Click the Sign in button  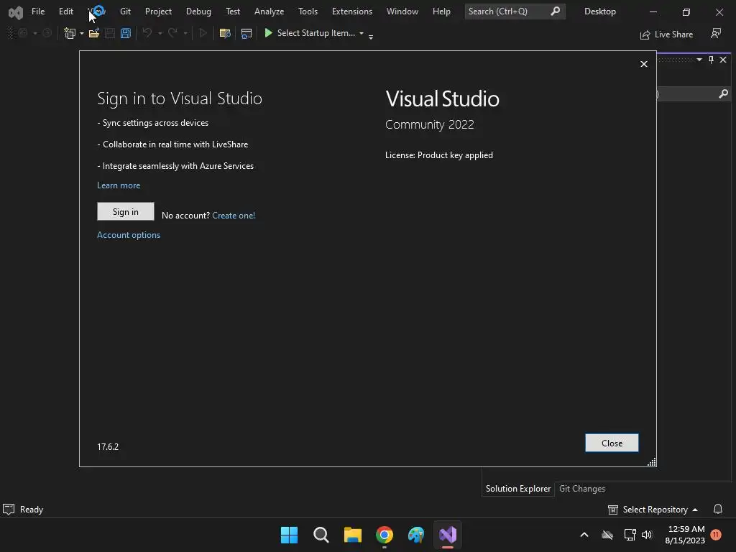[125, 212]
